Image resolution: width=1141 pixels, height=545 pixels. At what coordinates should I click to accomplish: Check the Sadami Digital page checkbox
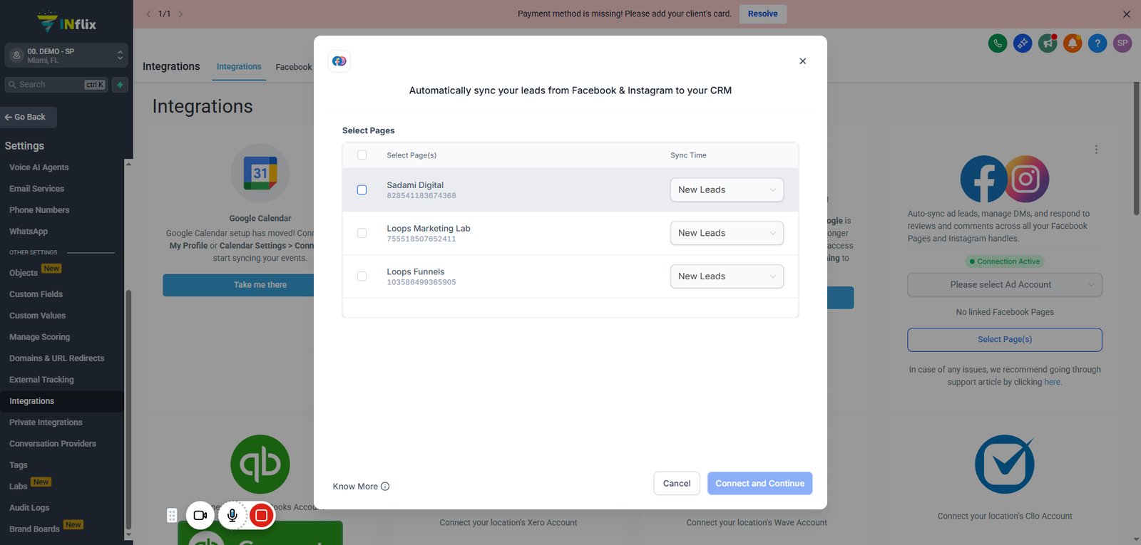pos(362,190)
